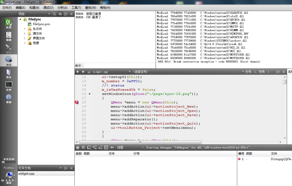Pause the debugger with interrupt button
292x186 pixels.
pos(78,148)
